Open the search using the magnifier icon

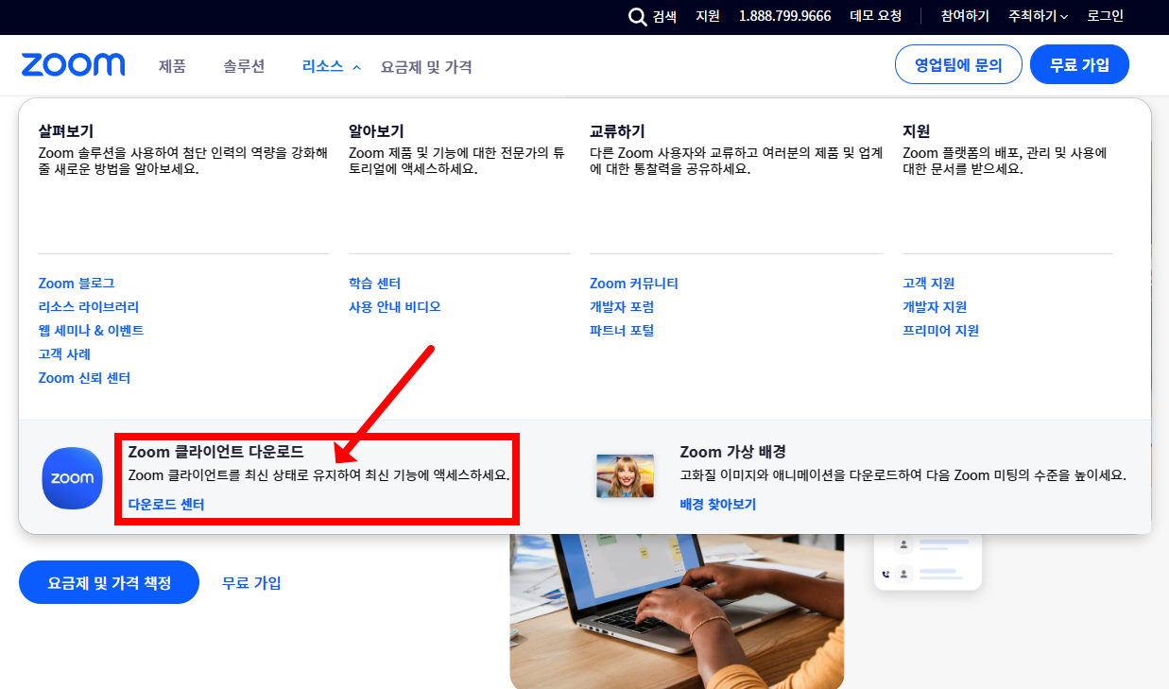(638, 16)
